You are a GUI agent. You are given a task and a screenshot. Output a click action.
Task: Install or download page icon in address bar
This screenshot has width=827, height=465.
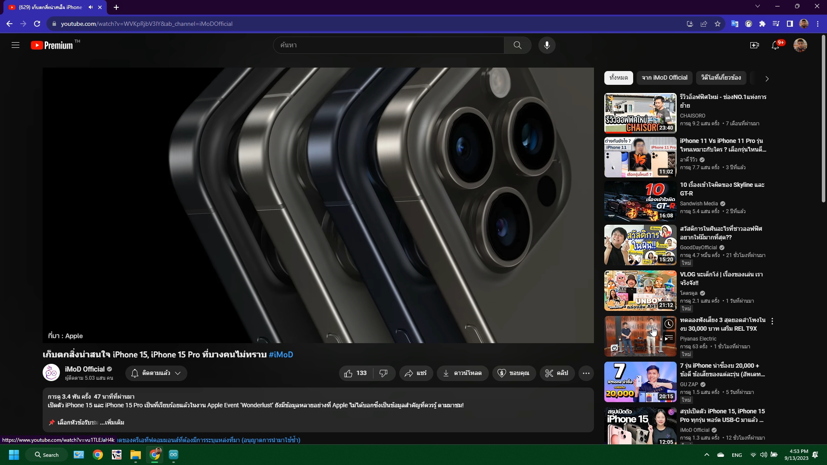click(x=690, y=24)
